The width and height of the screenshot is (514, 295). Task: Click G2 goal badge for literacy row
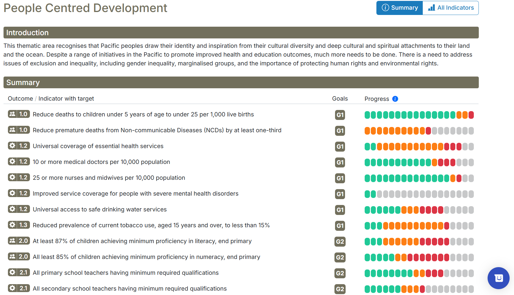click(340, 242)
